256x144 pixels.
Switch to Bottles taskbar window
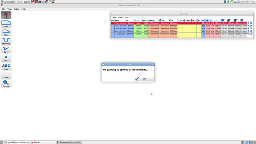tap(43, 143)
